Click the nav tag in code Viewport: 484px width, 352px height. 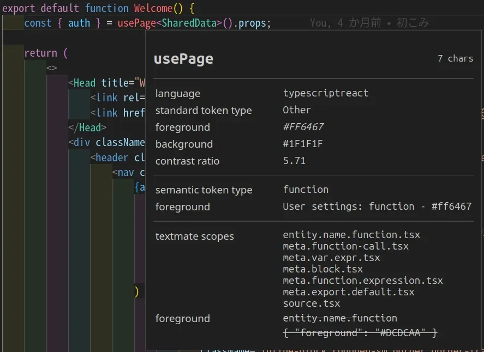126,173
